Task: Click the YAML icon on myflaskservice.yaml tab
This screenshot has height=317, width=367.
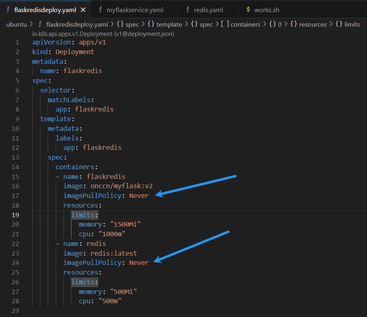Action: click(100, 10)
